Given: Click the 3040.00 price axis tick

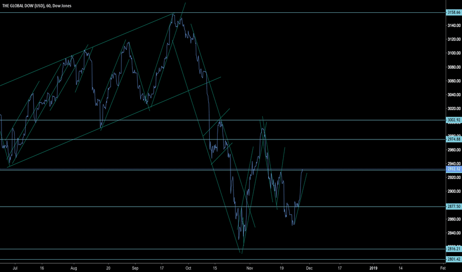Looking at the screenshot, I should tap(454, 94).
